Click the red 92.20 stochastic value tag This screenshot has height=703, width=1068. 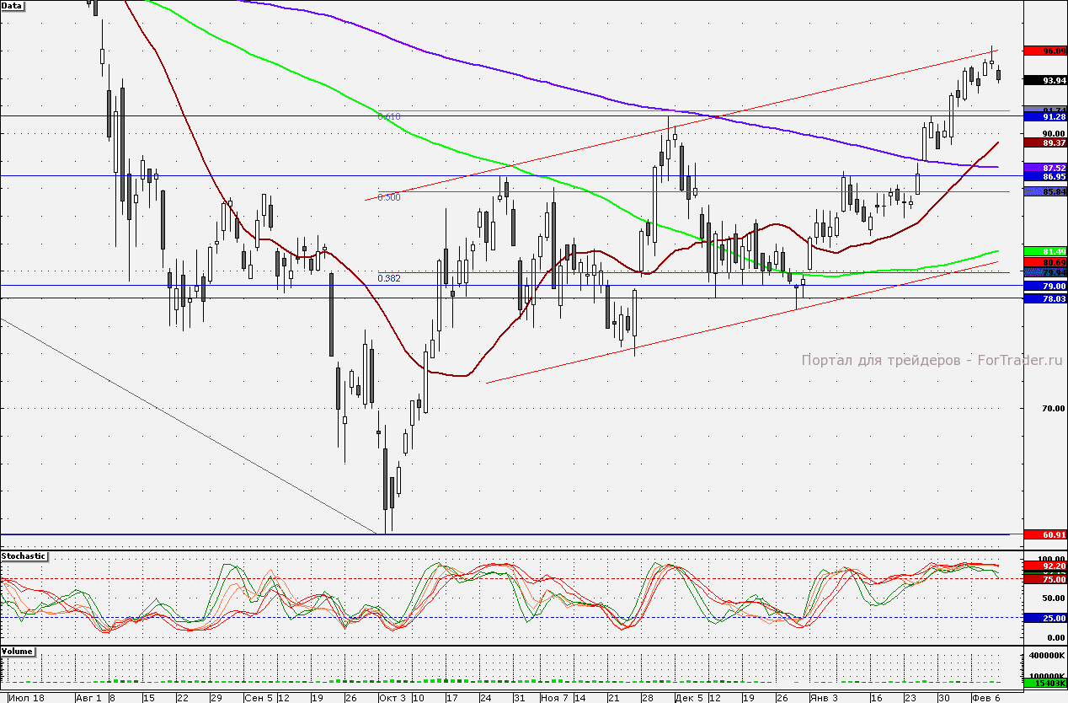coord(1044,565)
